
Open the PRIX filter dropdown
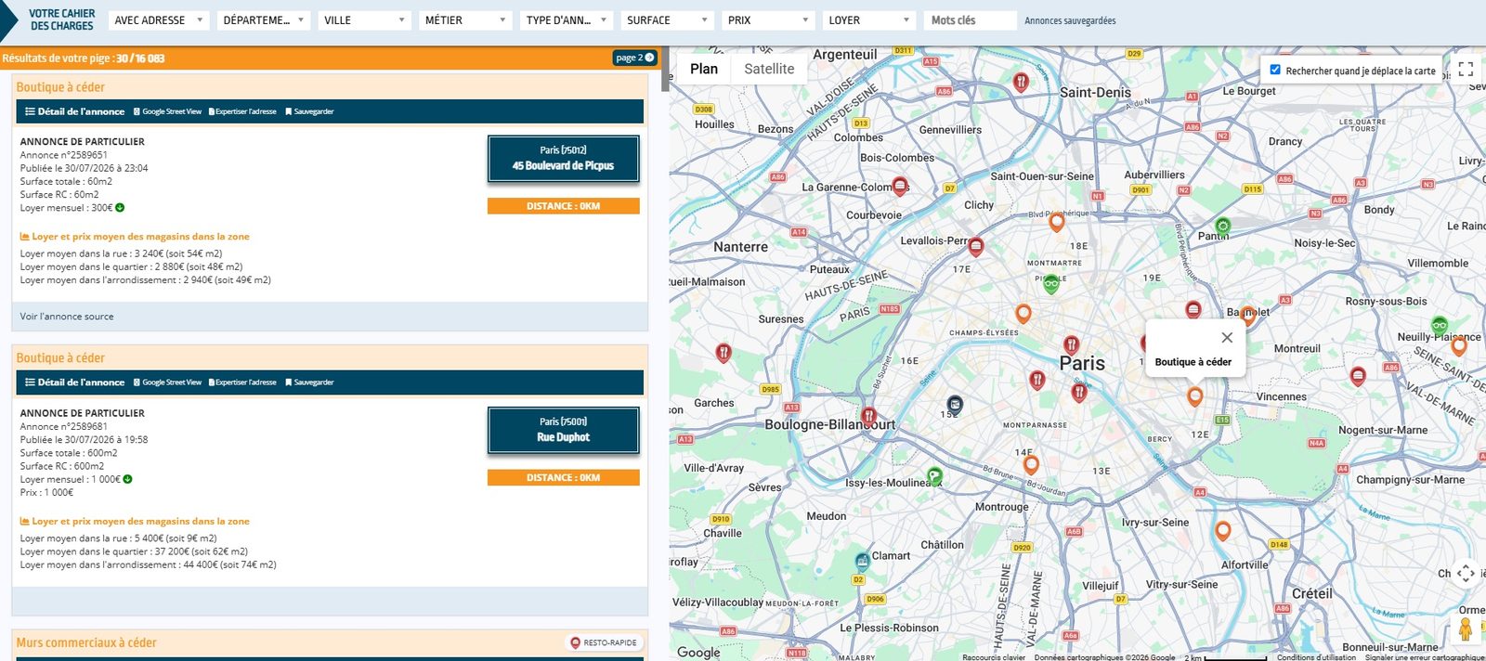(x=768, y=19)
